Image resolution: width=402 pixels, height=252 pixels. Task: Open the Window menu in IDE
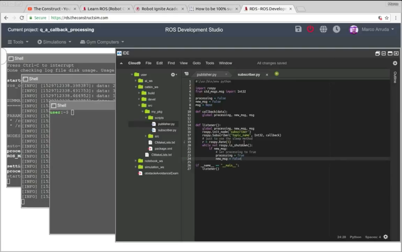[226, 63]
